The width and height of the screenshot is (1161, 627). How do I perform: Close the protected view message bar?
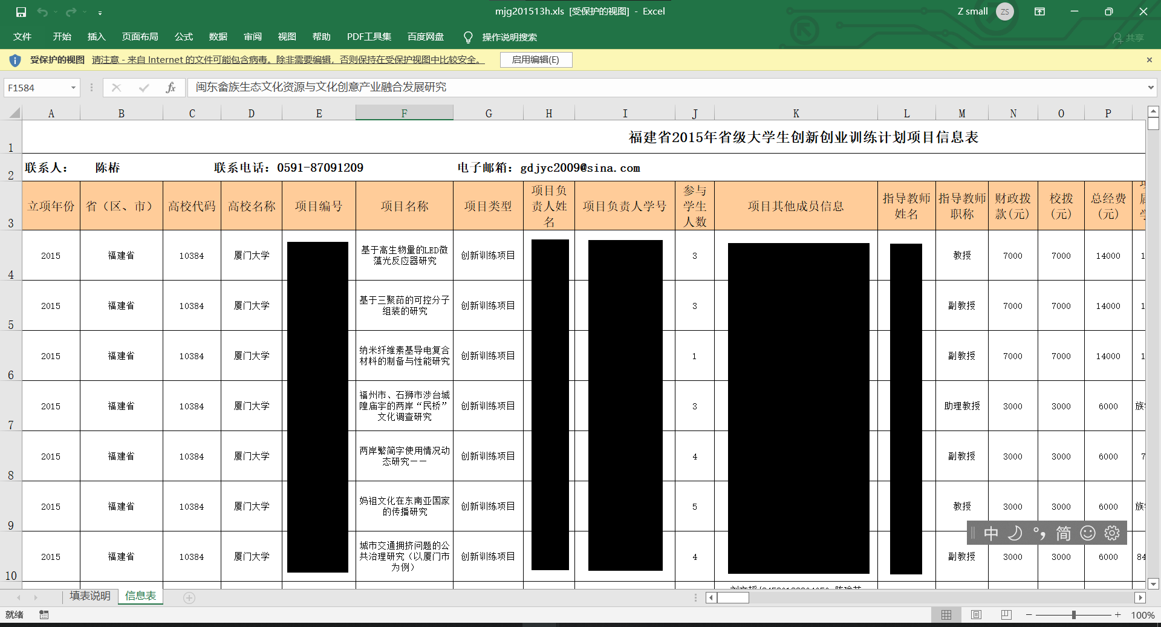tap(1149, 60)
